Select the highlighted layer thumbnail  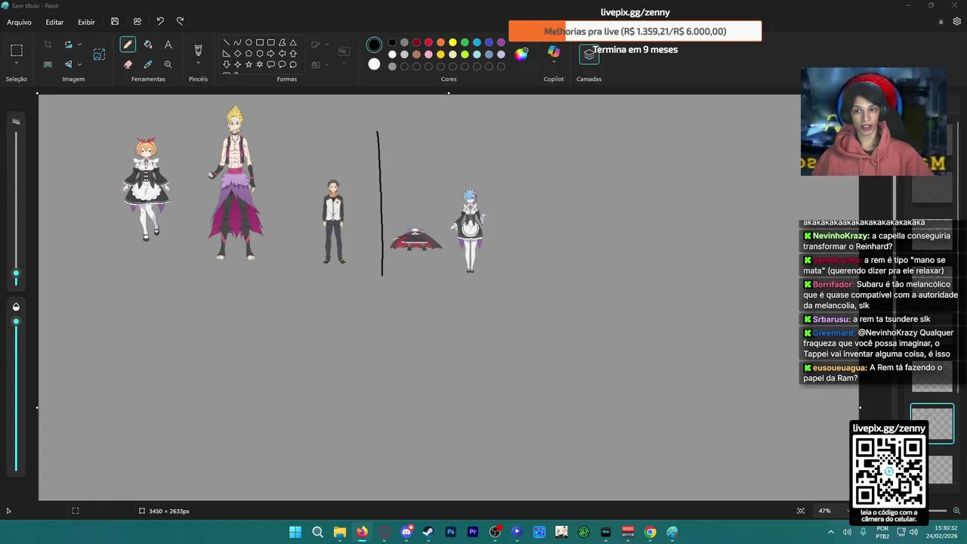932,423
